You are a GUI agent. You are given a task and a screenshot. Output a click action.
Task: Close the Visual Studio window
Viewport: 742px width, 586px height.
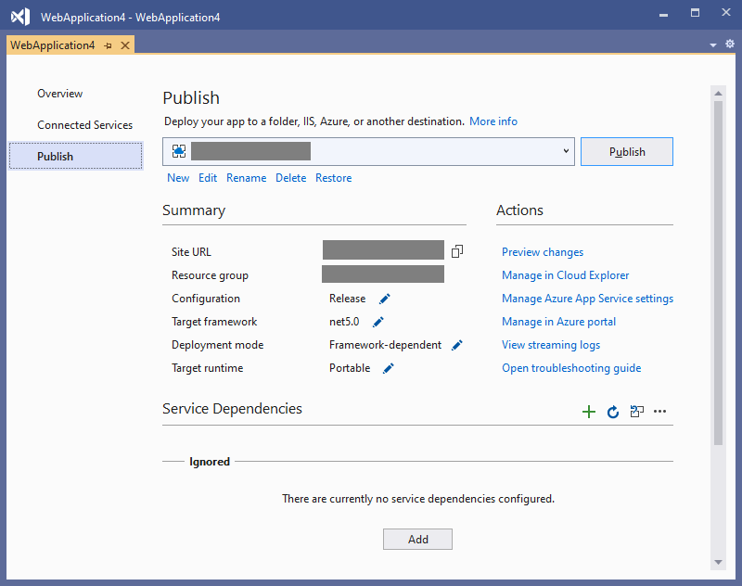point(726,12)
